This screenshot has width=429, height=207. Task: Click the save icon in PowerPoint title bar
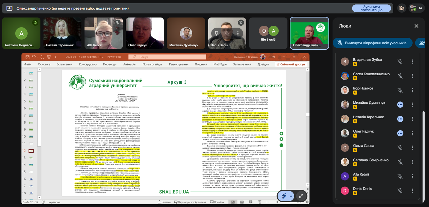(27, 57)
